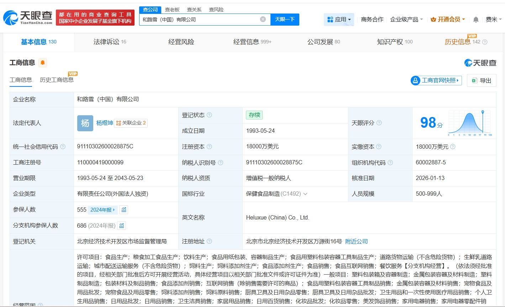Expand the 保健食品制造 industry dropdown arrow
This screenshot has height=307, width=505.
click(306, 194)
